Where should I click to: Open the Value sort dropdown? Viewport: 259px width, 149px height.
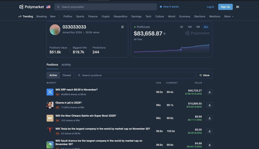tap(204, 75)
